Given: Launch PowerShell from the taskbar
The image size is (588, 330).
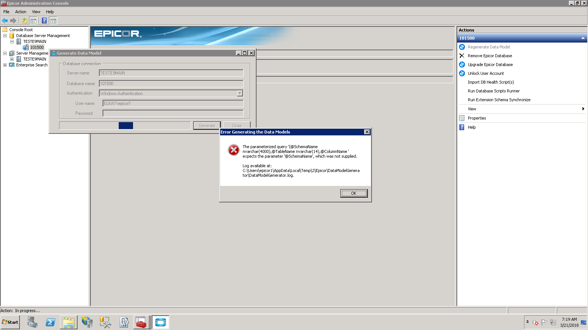Looking at the screenshot, I should click(50, 322).
